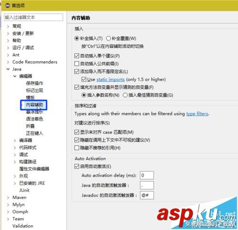The height and width of the screenshot is (230, 238).
Task: Toggle 隐藏在调用上下文中不可视的建议(V) checkbox
Action: [77, 140]
